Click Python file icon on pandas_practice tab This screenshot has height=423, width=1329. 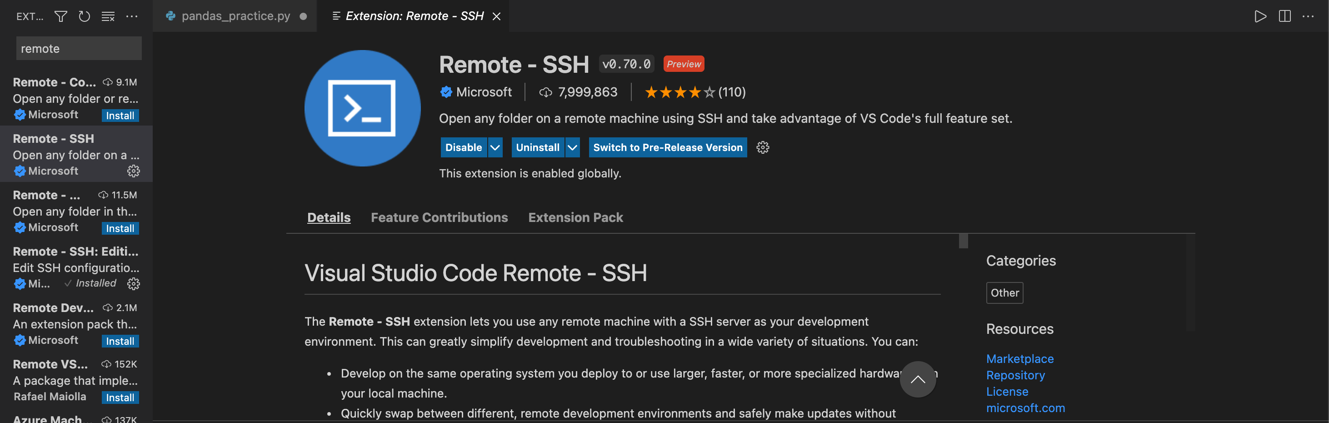171,16
